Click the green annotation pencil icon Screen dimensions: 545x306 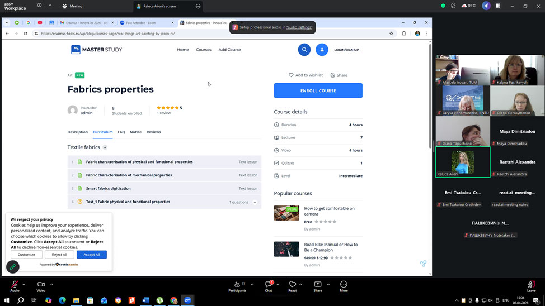click(12, 267)
